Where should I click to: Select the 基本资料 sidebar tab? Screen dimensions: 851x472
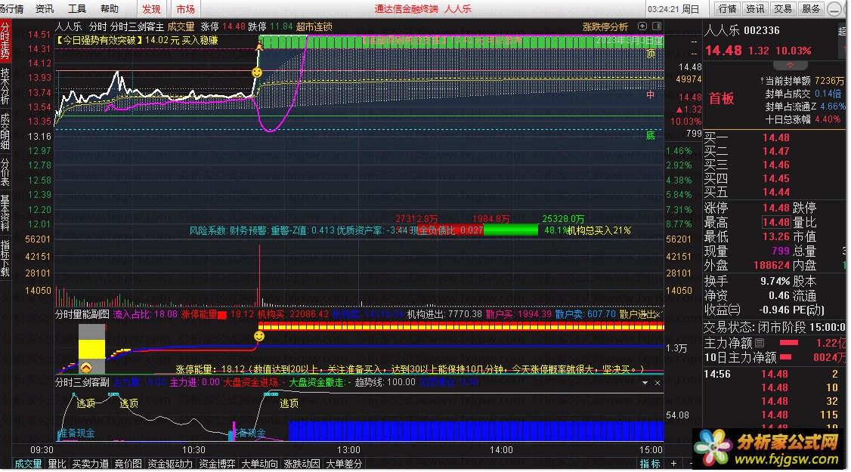click(5, 213)
